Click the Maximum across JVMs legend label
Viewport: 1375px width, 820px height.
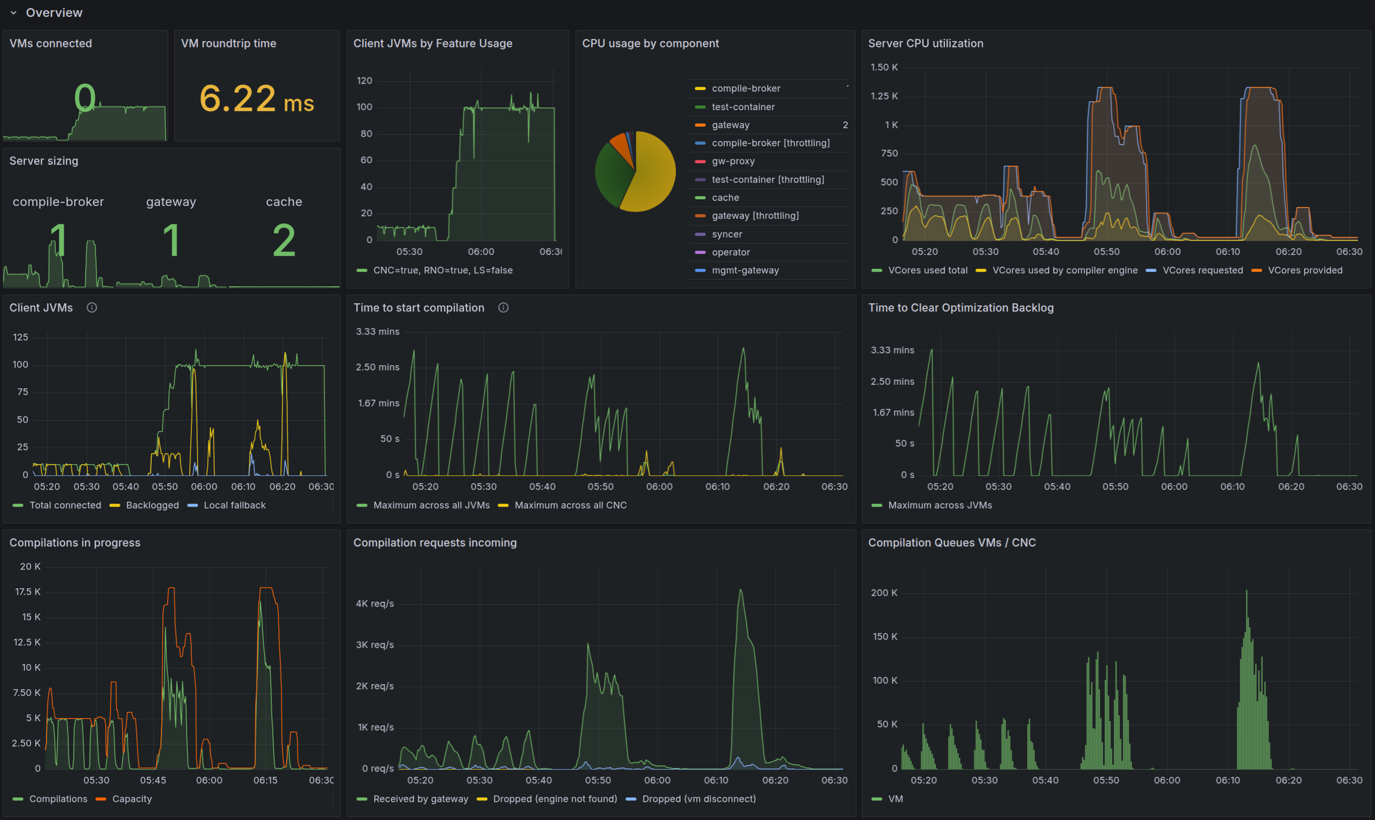pyautogui.click(x=940, y=505)
